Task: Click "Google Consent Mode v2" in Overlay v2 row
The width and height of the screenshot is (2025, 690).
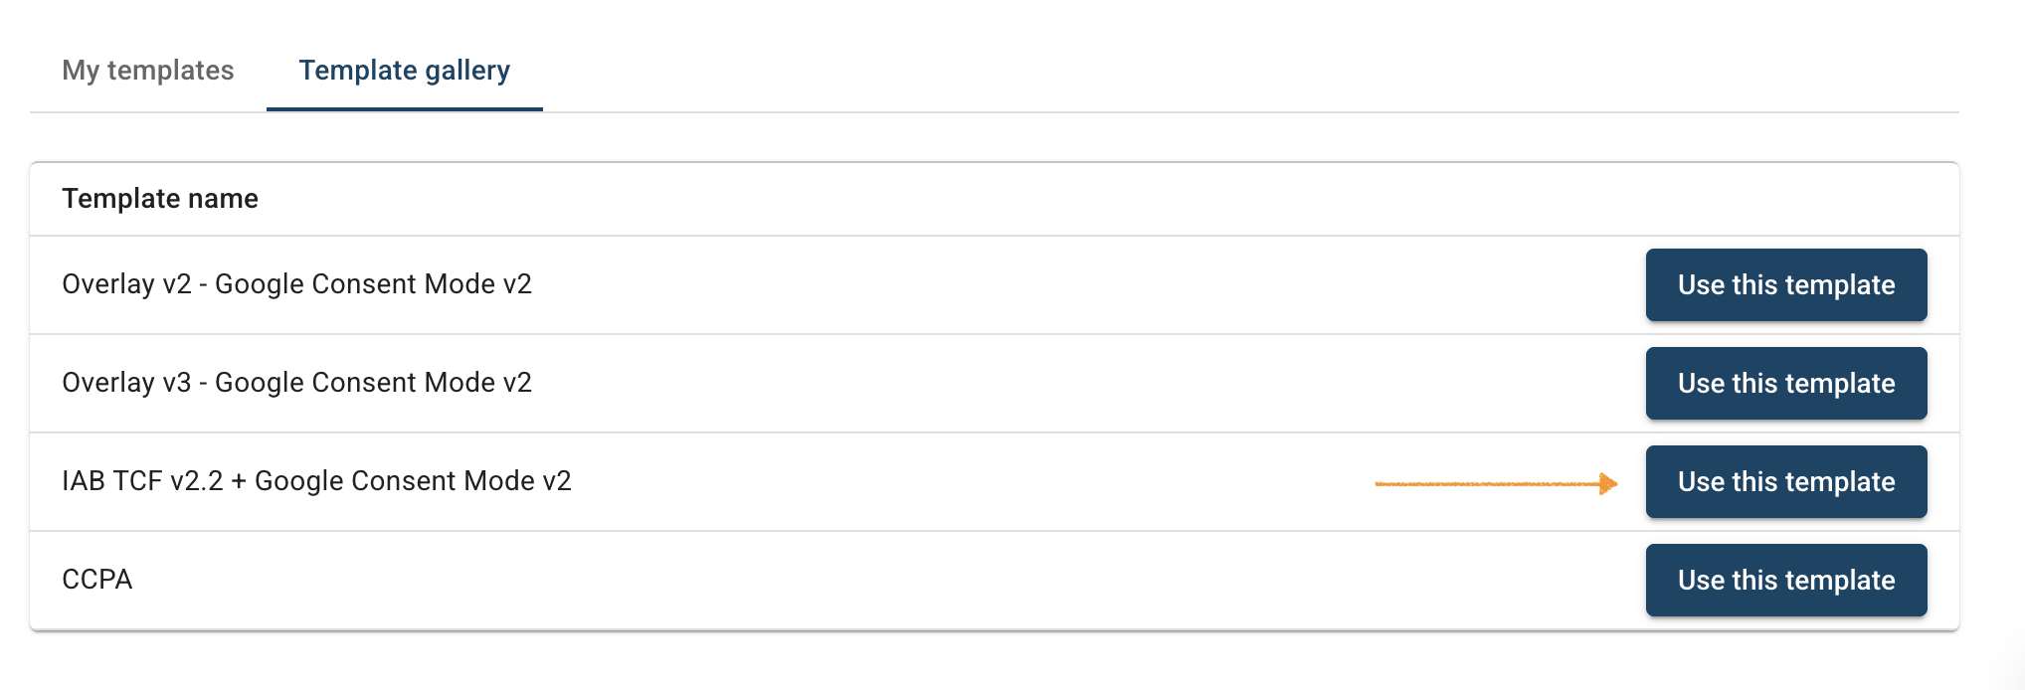Action: [373, 284]
